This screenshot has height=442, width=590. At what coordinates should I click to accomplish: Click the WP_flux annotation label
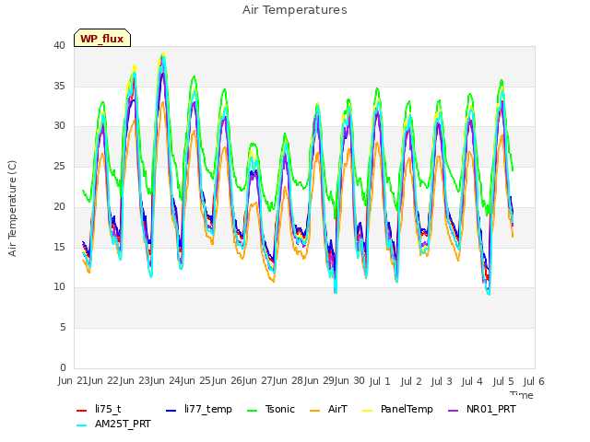point(102,39)
